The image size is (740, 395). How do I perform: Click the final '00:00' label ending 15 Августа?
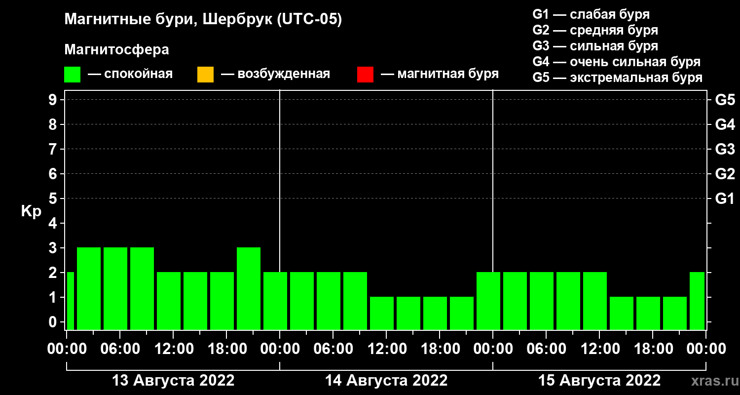click(x=706, y=349)
